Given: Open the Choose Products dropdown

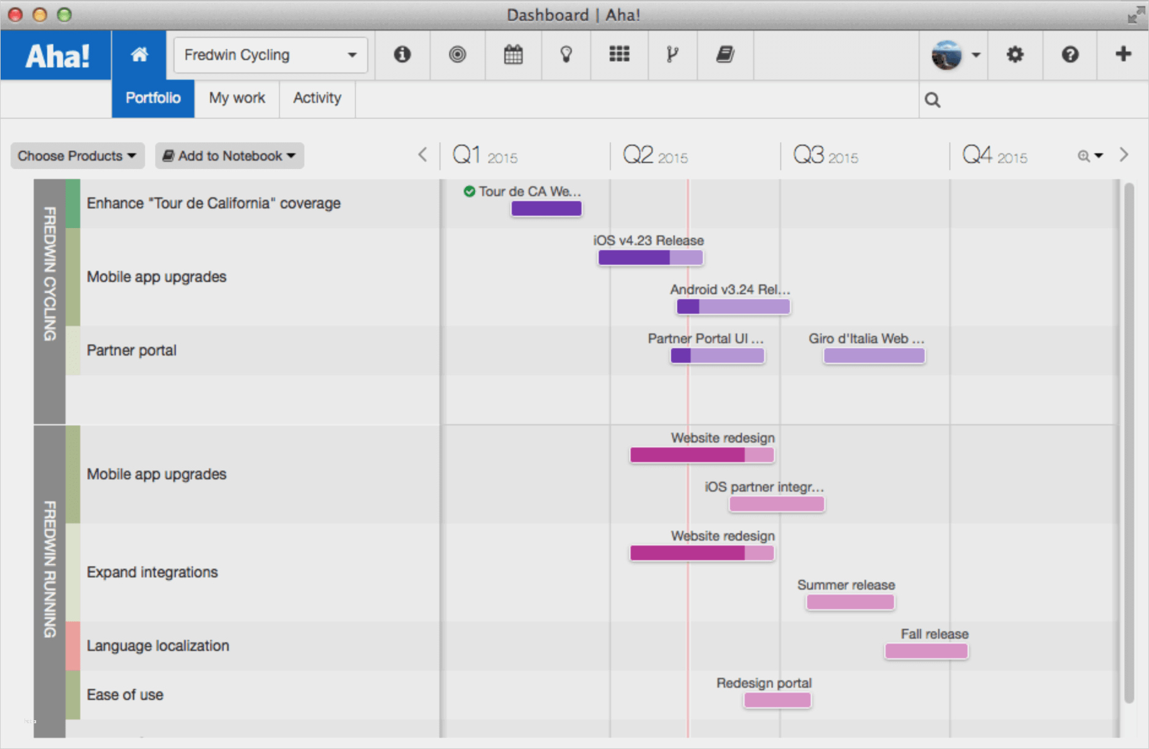Looking at the screenshot, I should pos(77,156).
